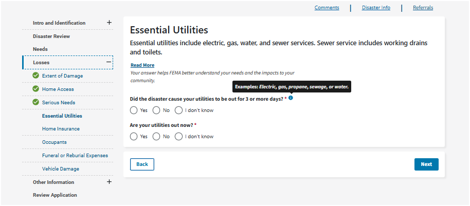Open the Referrals link

coord(423,8)
